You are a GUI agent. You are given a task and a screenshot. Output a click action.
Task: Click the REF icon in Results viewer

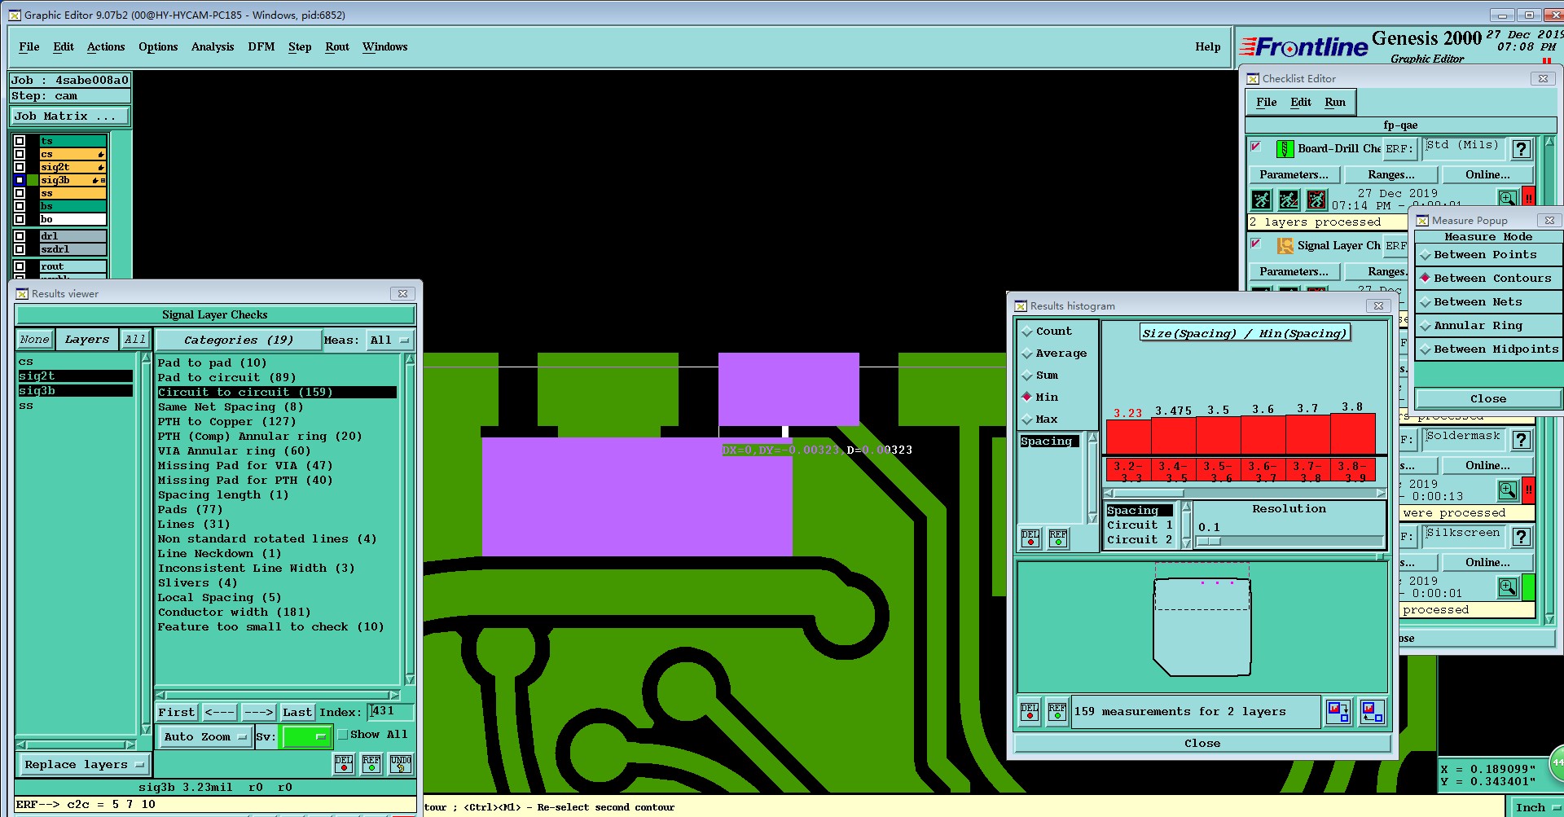[x=371, y=764]
